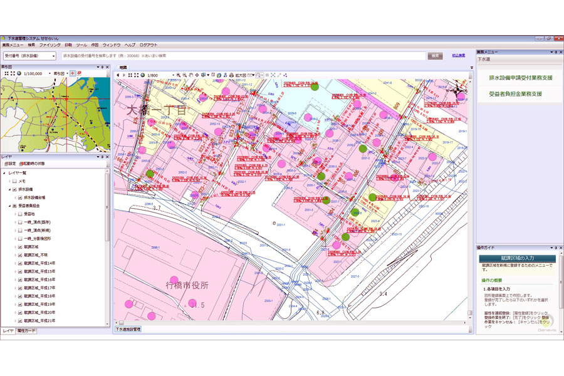Click the back arrow in map toolbar

pos(117,75)
